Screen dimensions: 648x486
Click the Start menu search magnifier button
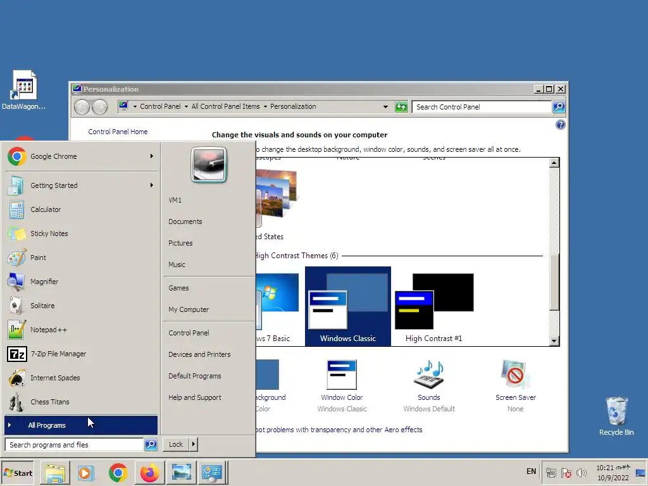point(151,444)
